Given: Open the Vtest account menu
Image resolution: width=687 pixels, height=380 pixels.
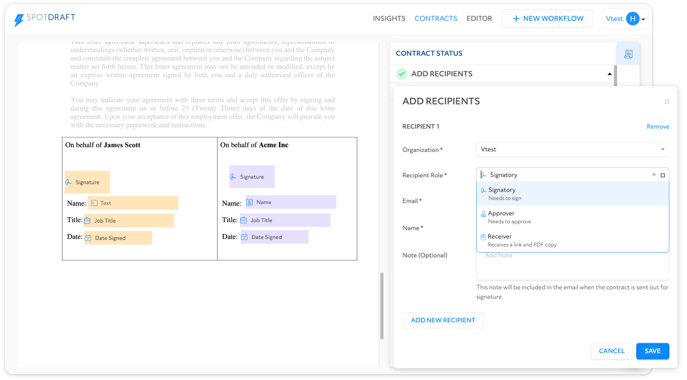Looking at the screenshot, I should (625, 19).
